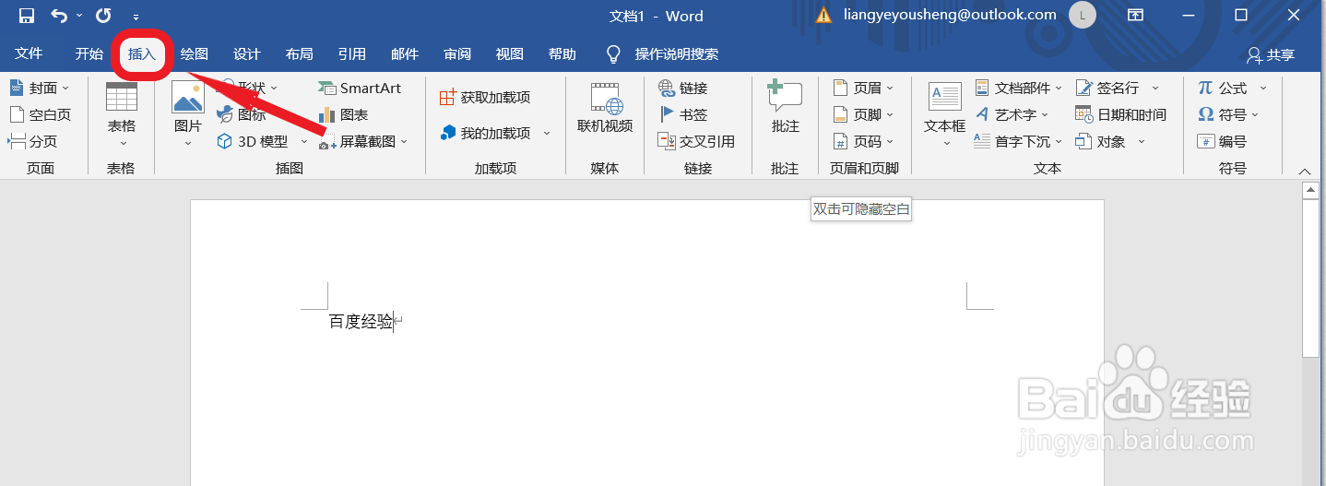This screenshot has height=486, width=1326.
Task: Switch to the 帮助 tab
Action: click(x=562, y=54)
